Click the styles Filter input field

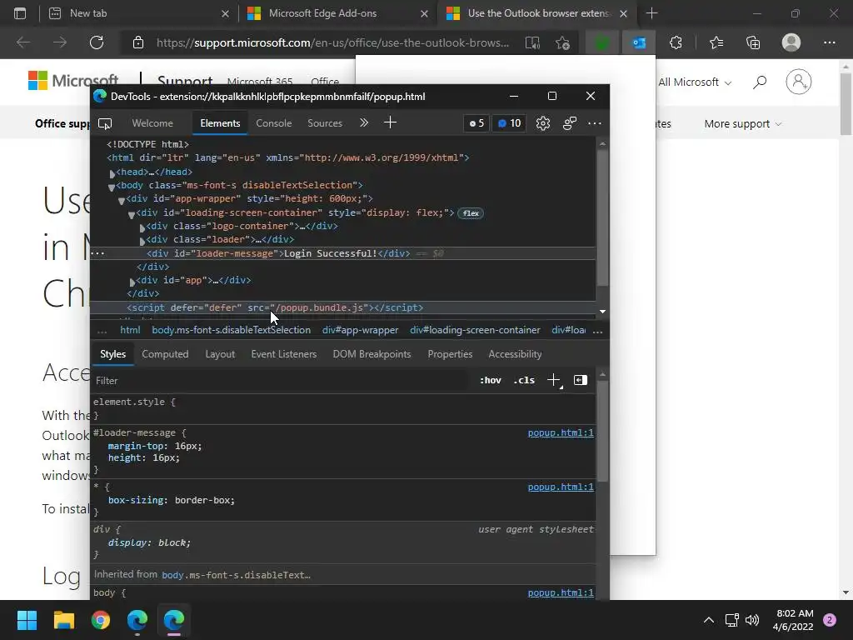(280, 380)
